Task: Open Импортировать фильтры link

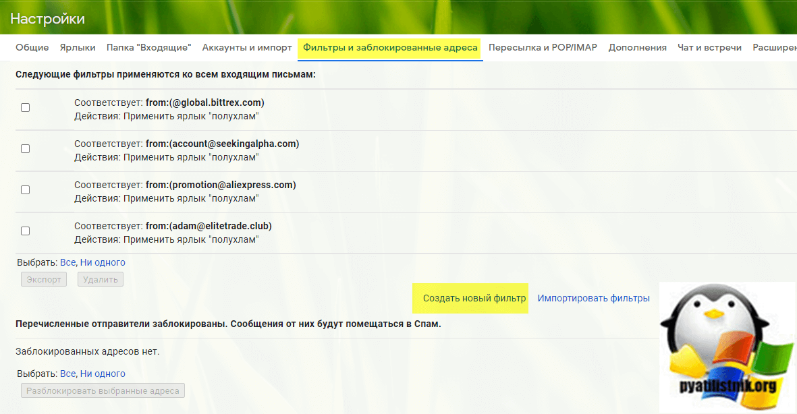Action: pos(593,298)
